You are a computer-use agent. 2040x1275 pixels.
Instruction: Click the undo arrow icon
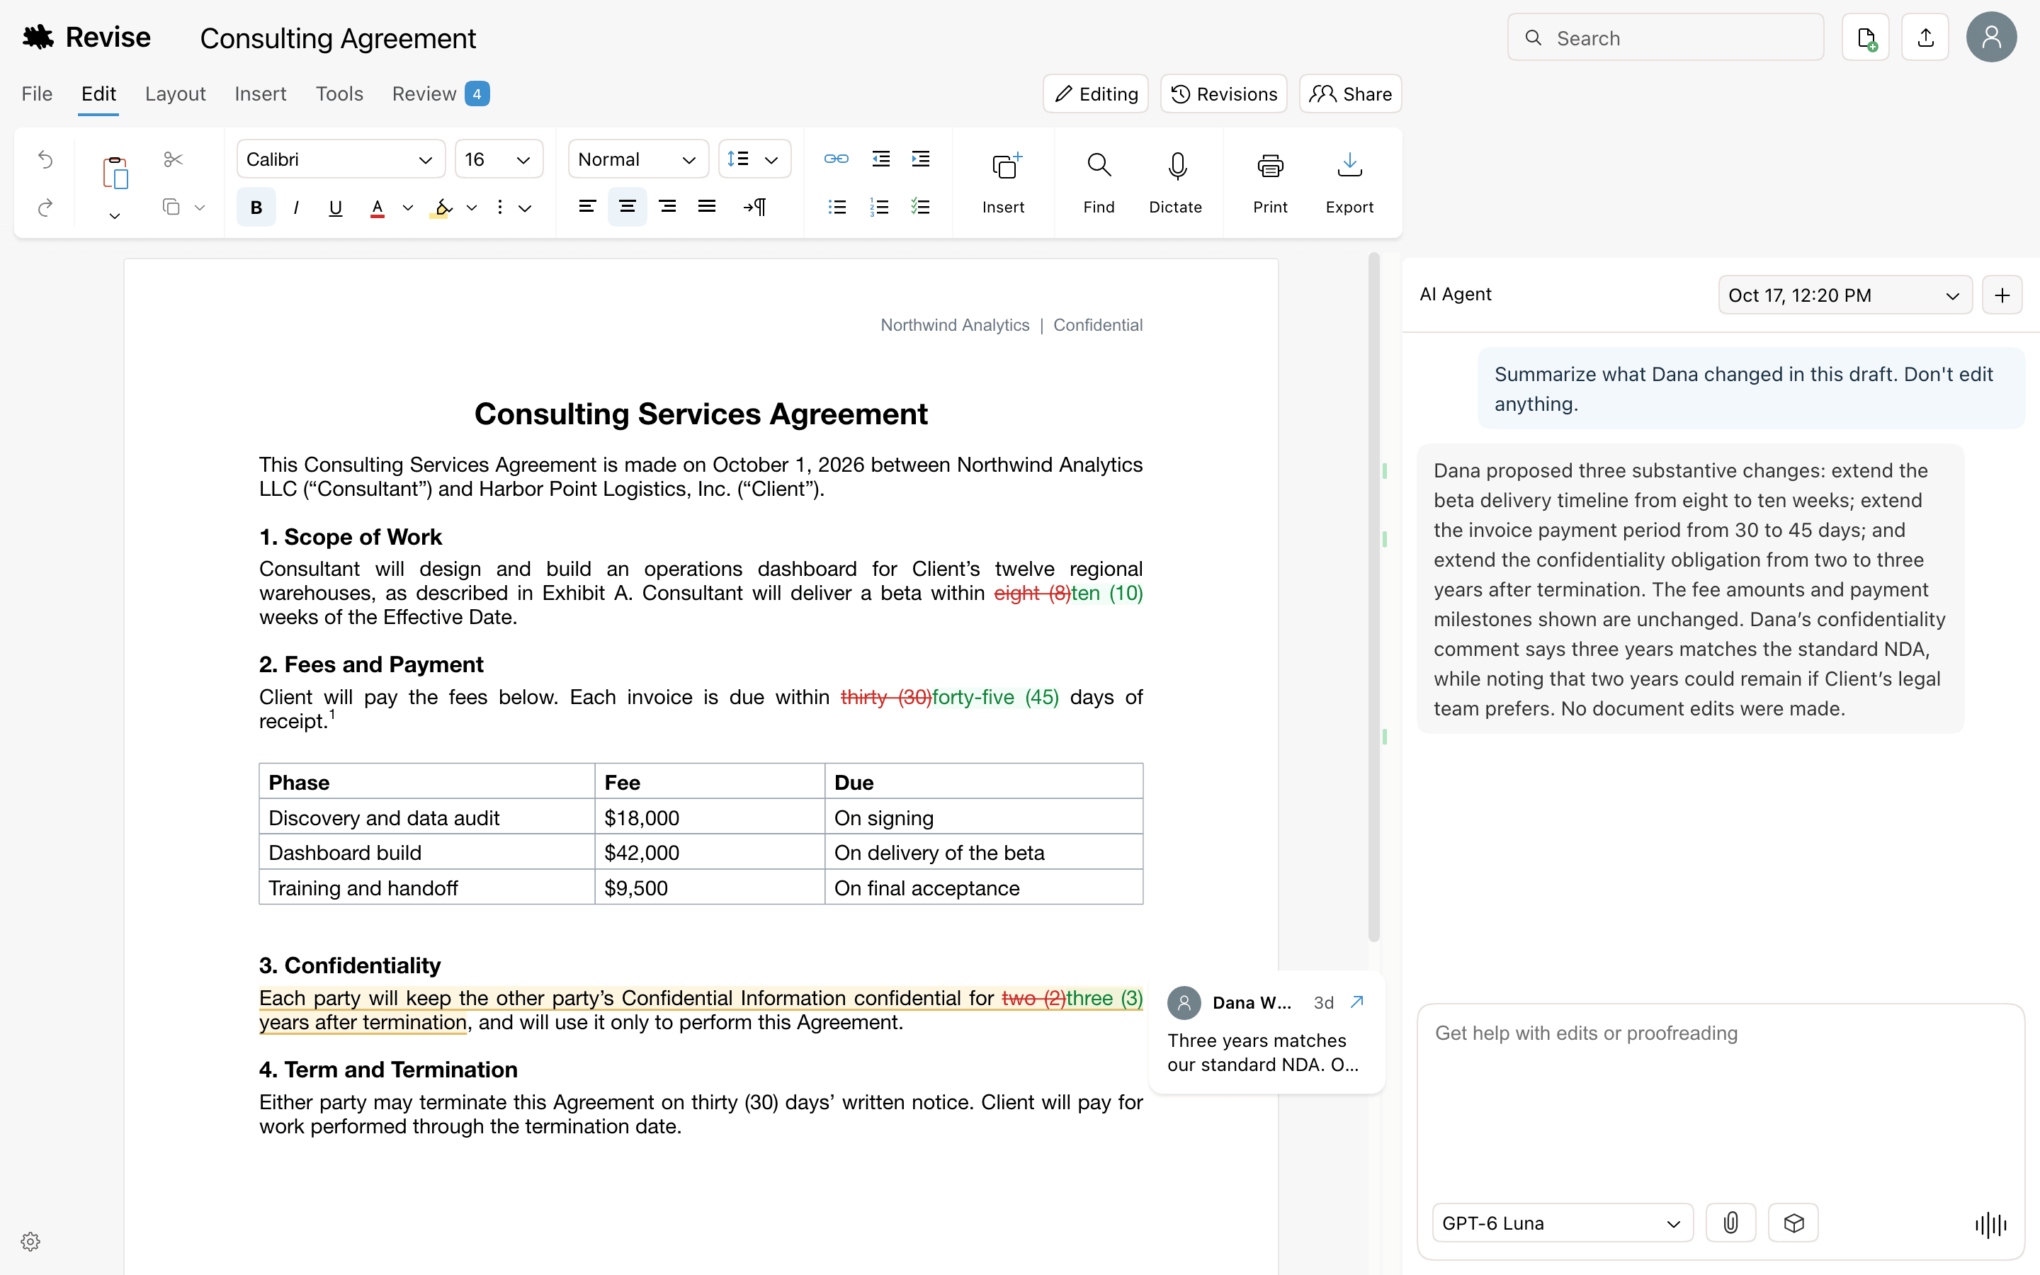(45, 159)
